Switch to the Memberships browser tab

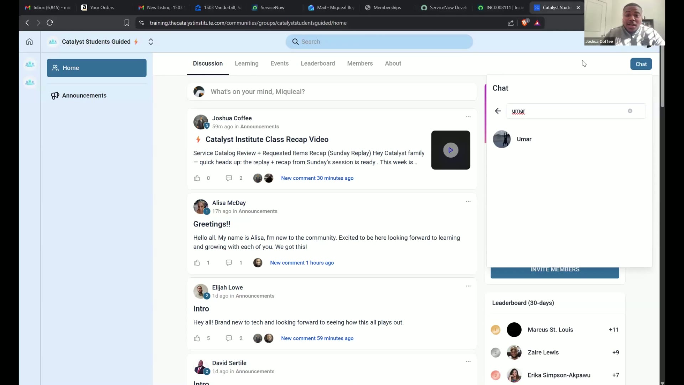click(x=387, y=7)
